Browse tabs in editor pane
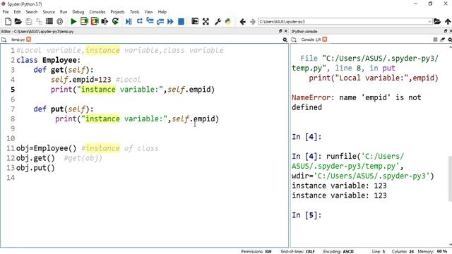452x254 pixels. (4, 40)
